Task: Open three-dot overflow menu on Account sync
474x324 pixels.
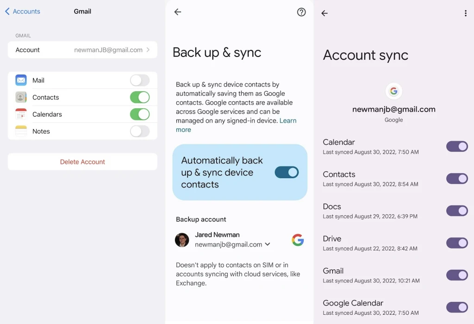Action: coord(465,13)
